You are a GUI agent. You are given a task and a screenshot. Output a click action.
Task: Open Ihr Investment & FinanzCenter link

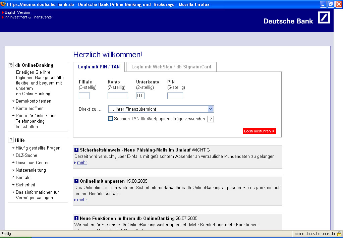pyautogui.click(x=28, y=17)
